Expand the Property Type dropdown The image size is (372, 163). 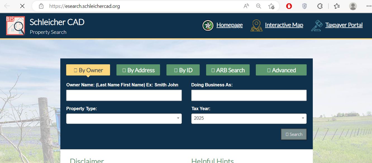(x=124, y=119)
